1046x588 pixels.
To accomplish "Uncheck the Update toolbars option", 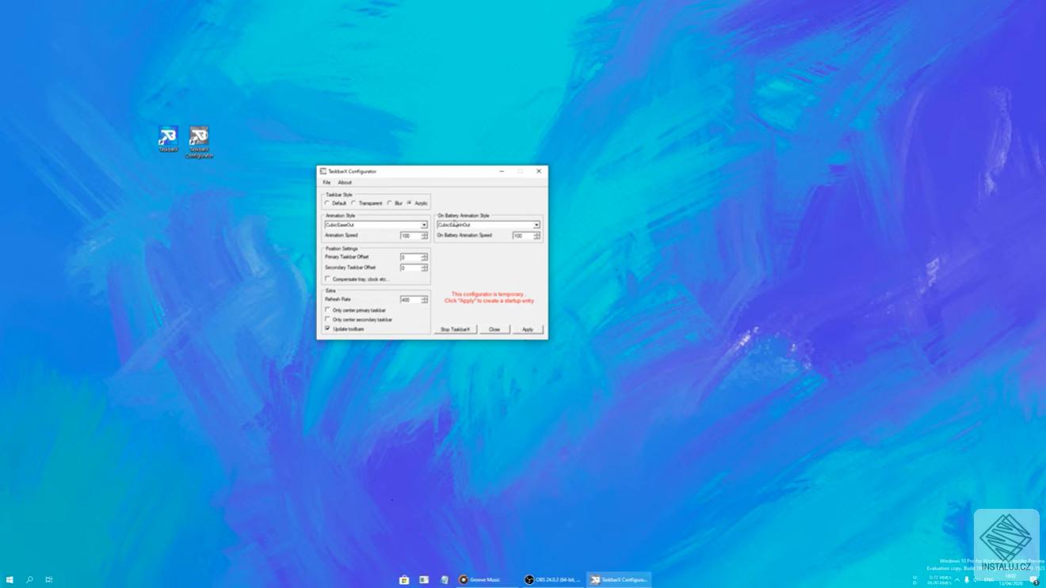I will pos(327,328).
